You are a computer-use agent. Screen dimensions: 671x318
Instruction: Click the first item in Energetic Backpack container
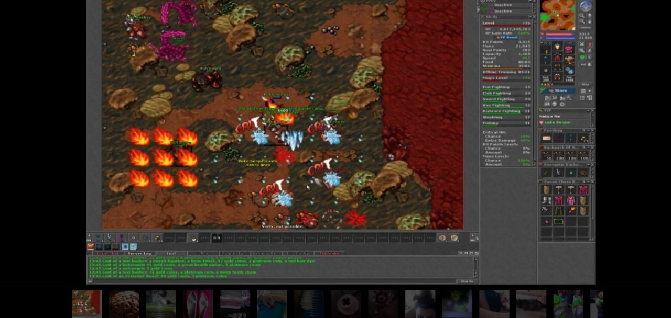[546, 172]
